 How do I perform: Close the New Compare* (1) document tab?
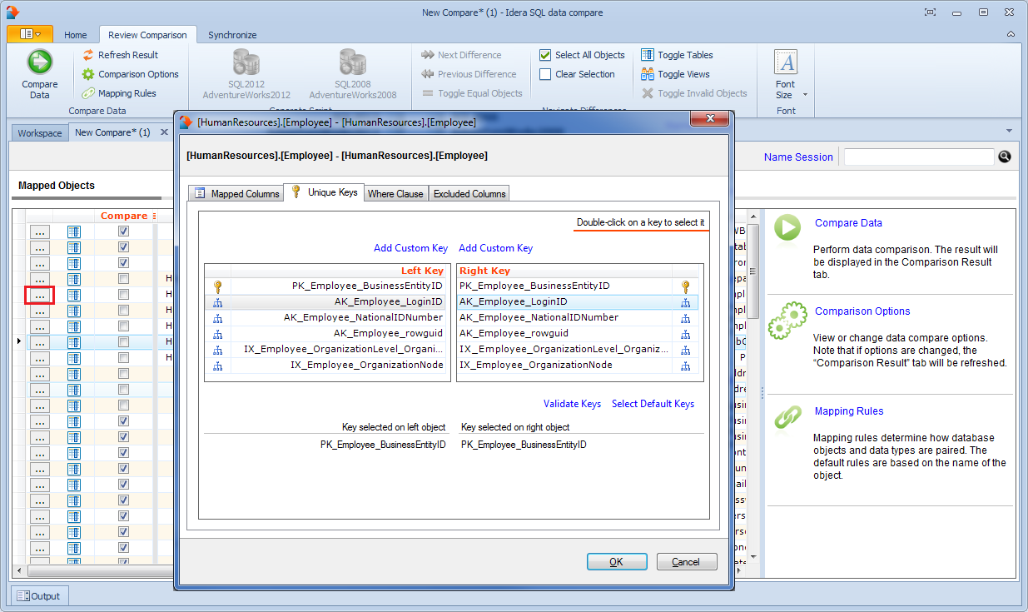tap(164, 132)
